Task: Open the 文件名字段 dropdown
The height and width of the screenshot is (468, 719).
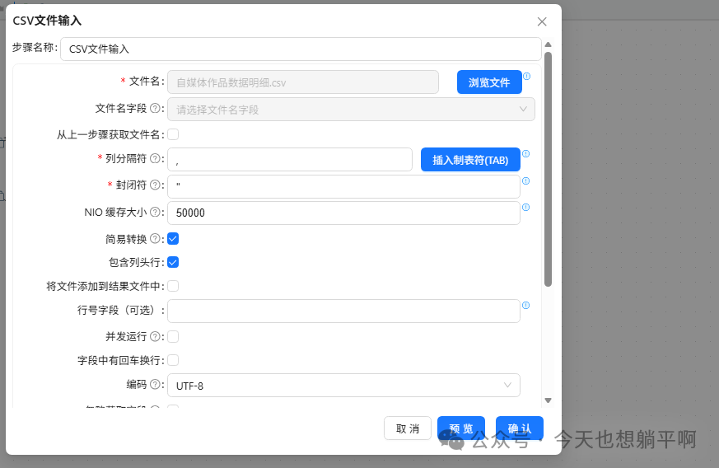Action: click(x=351, y=110)
